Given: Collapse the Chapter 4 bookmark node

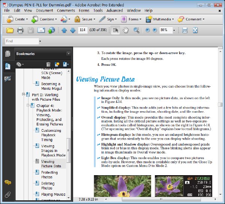Looking at the screenshot, I should [x=28, y=105].
